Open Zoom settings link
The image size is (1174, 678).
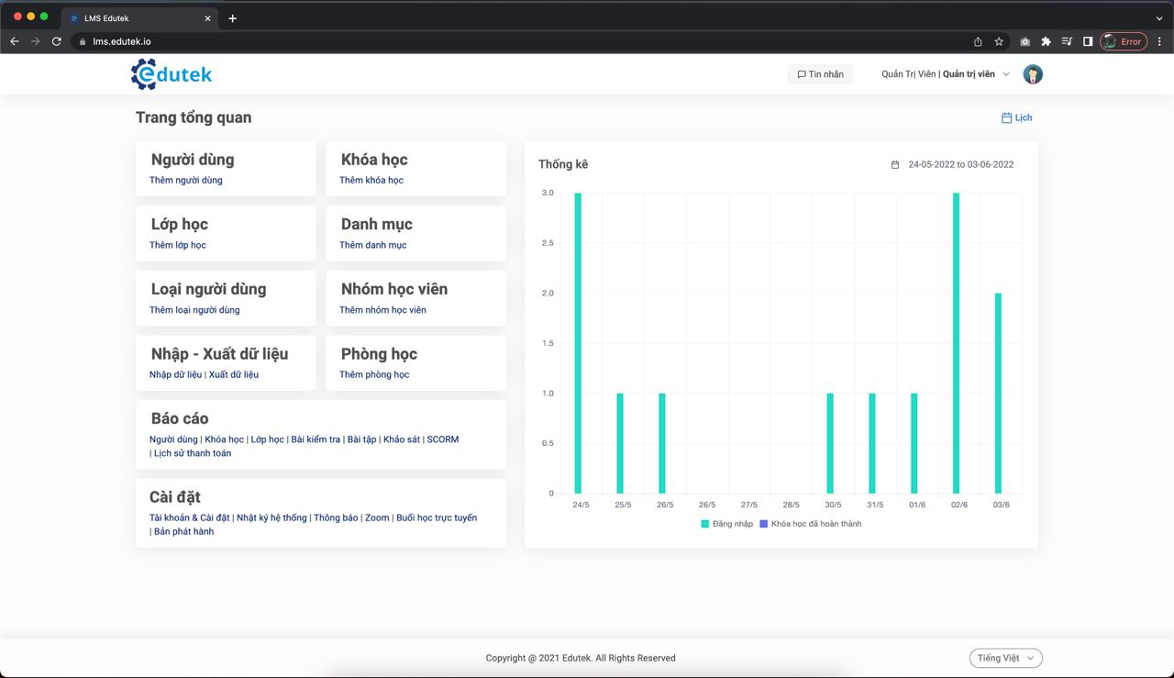377,517
